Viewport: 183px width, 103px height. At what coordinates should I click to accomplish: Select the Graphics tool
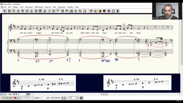click(x=100, y=11)
